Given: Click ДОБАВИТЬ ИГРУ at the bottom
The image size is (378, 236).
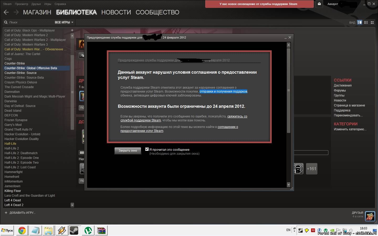Looking at the screenshot, I should [20, 213].
